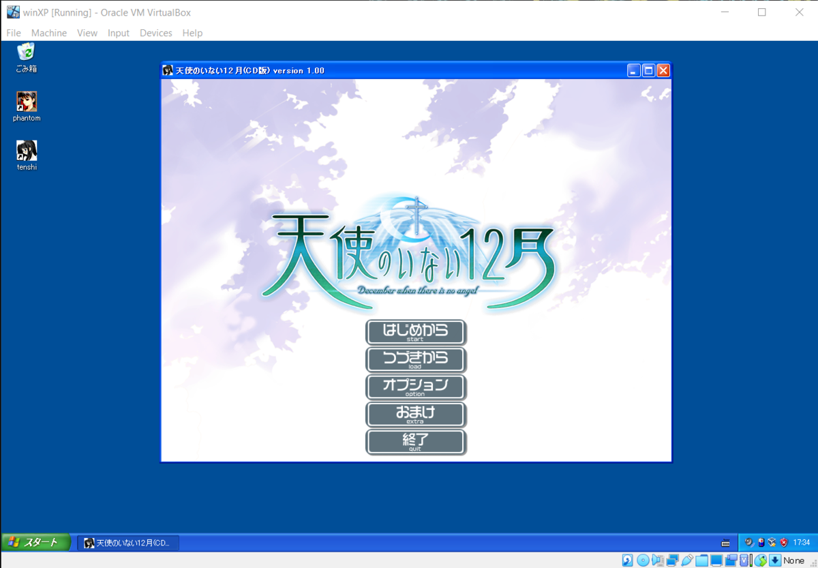Open the File menu in VirtualBox
The height and width of the screenshot is (568, 818).
tap(14, 33)
